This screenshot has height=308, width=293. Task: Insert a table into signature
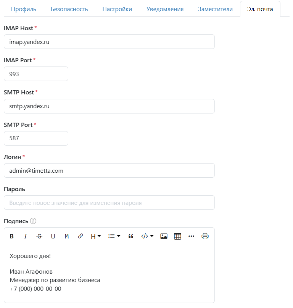tap(177, 236)
